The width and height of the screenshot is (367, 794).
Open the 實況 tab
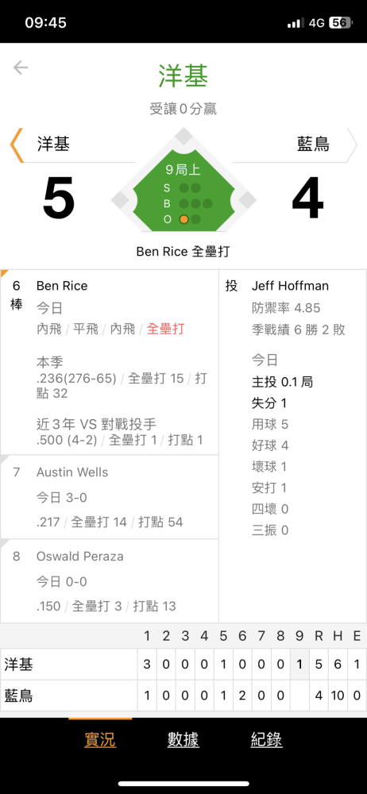(x=100, y=740)
